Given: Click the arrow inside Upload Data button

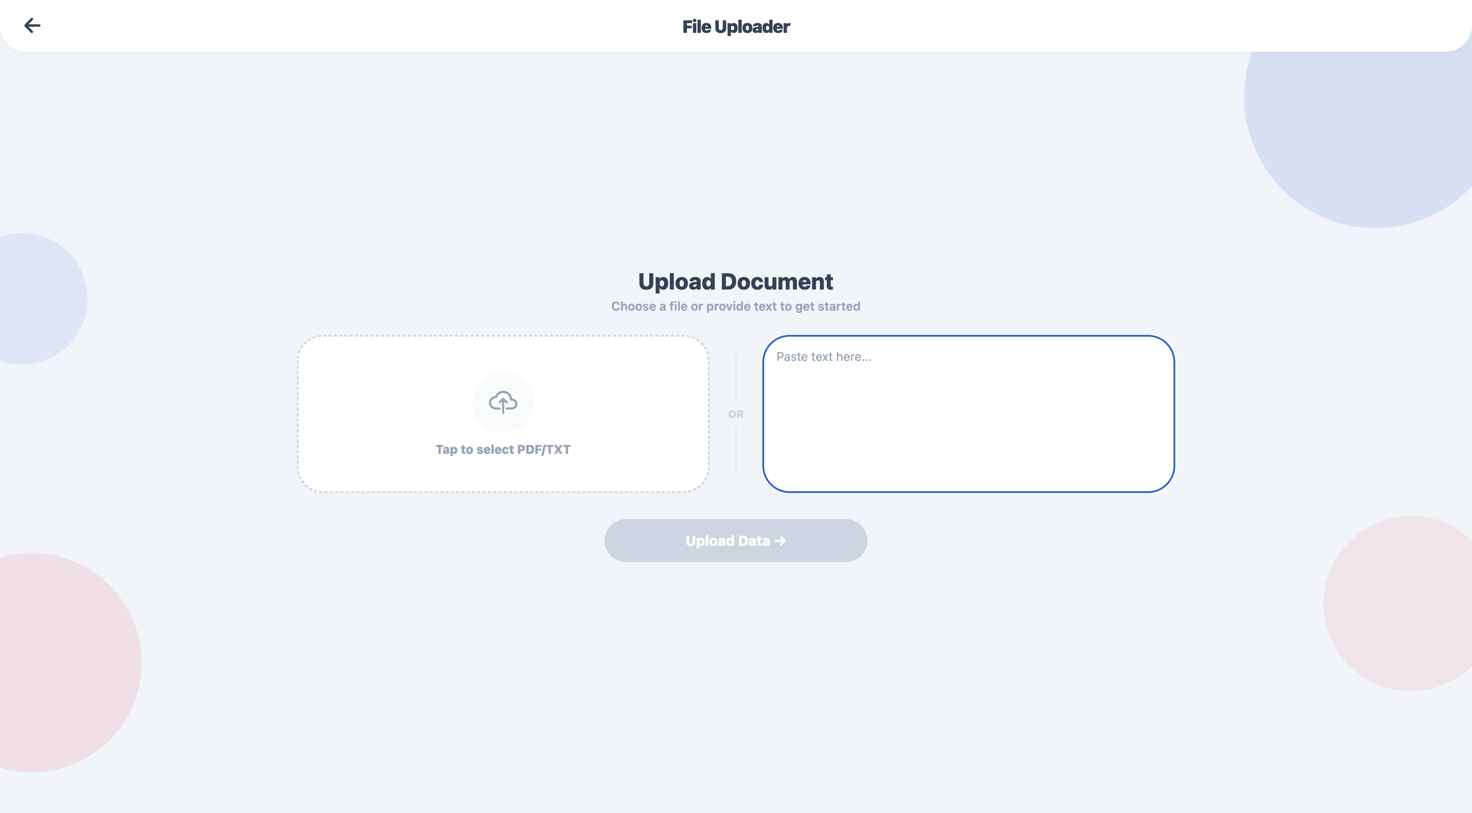Looking at the screenshot, I should tap(780, 541).
